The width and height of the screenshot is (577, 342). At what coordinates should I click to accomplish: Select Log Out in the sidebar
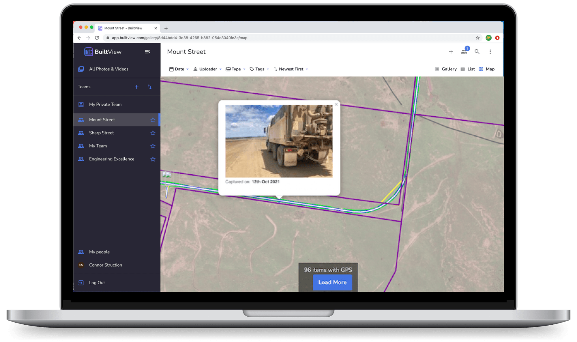click(97, 283)
